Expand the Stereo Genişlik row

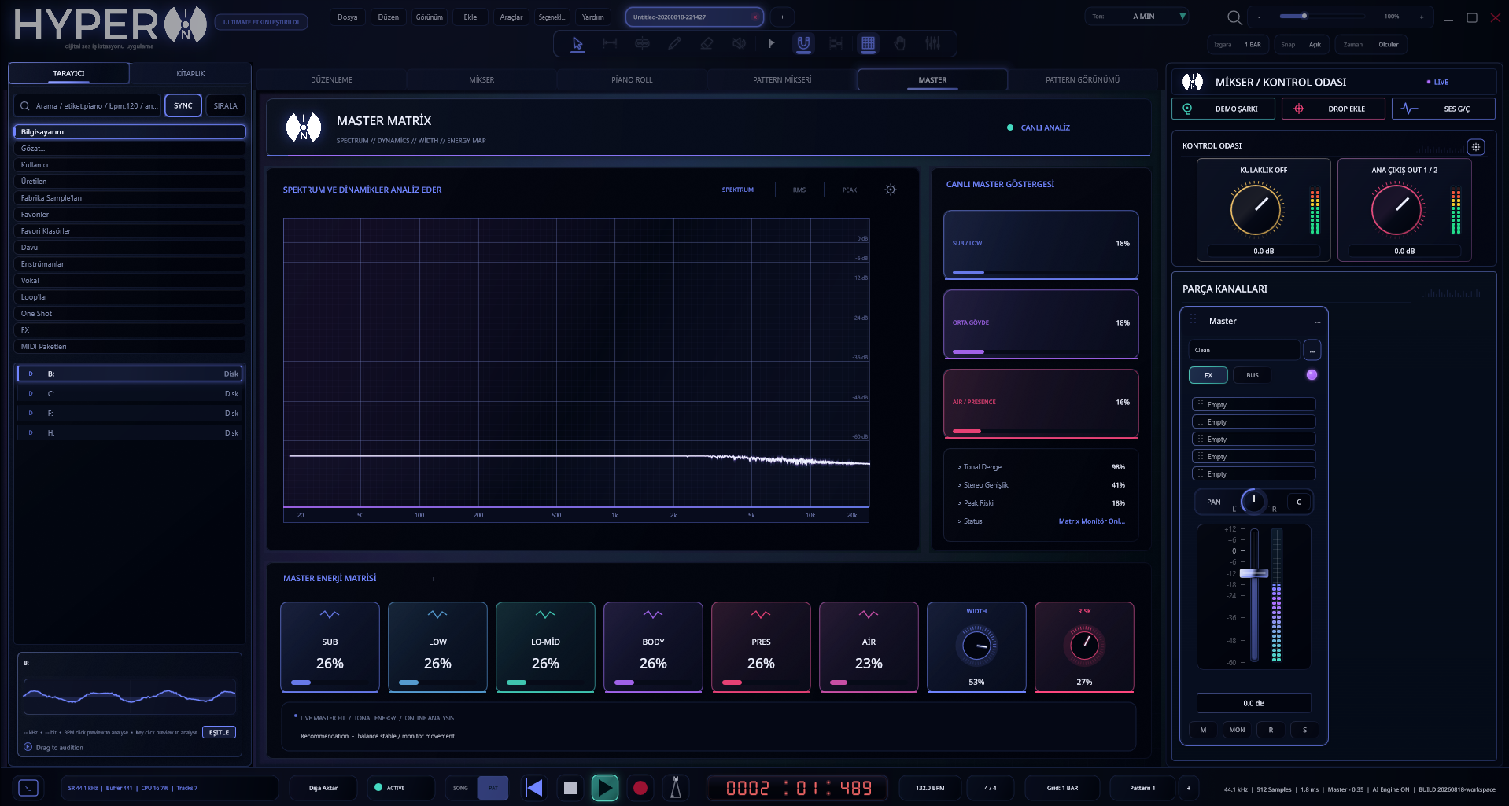point(1041,485)
